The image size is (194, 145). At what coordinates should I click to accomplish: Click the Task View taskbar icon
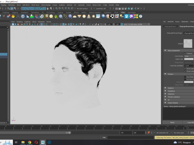coord(16,142)
